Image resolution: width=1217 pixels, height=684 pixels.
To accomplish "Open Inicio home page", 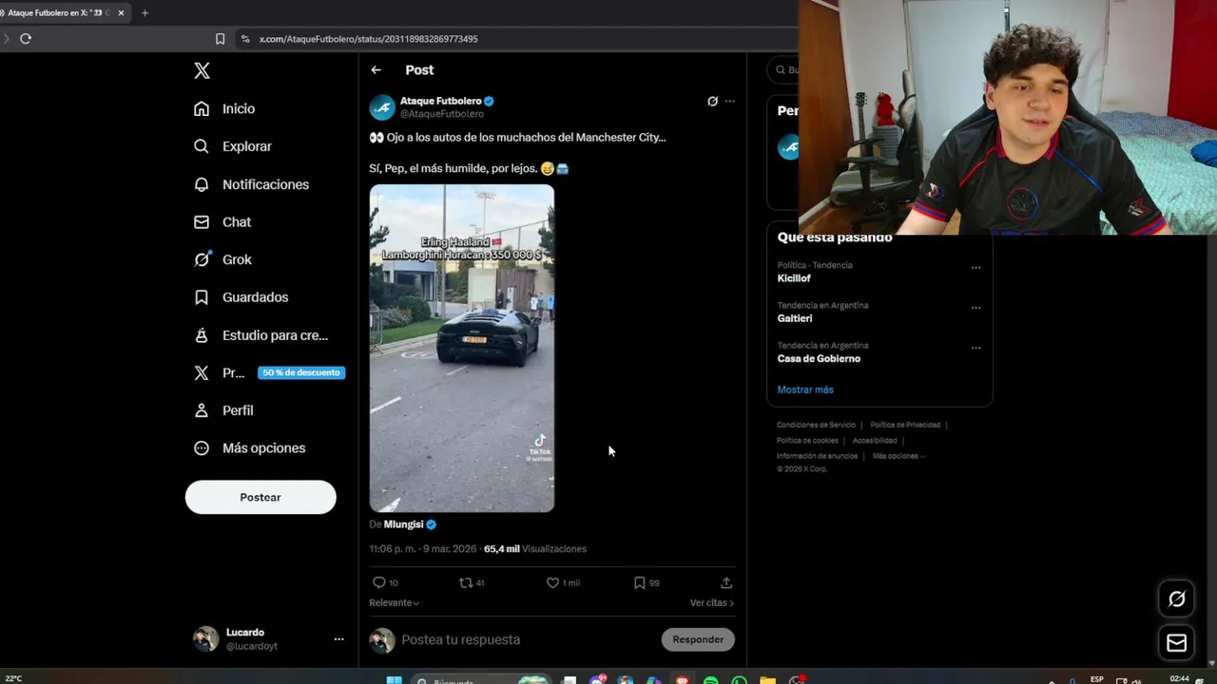I will (224, 108).
